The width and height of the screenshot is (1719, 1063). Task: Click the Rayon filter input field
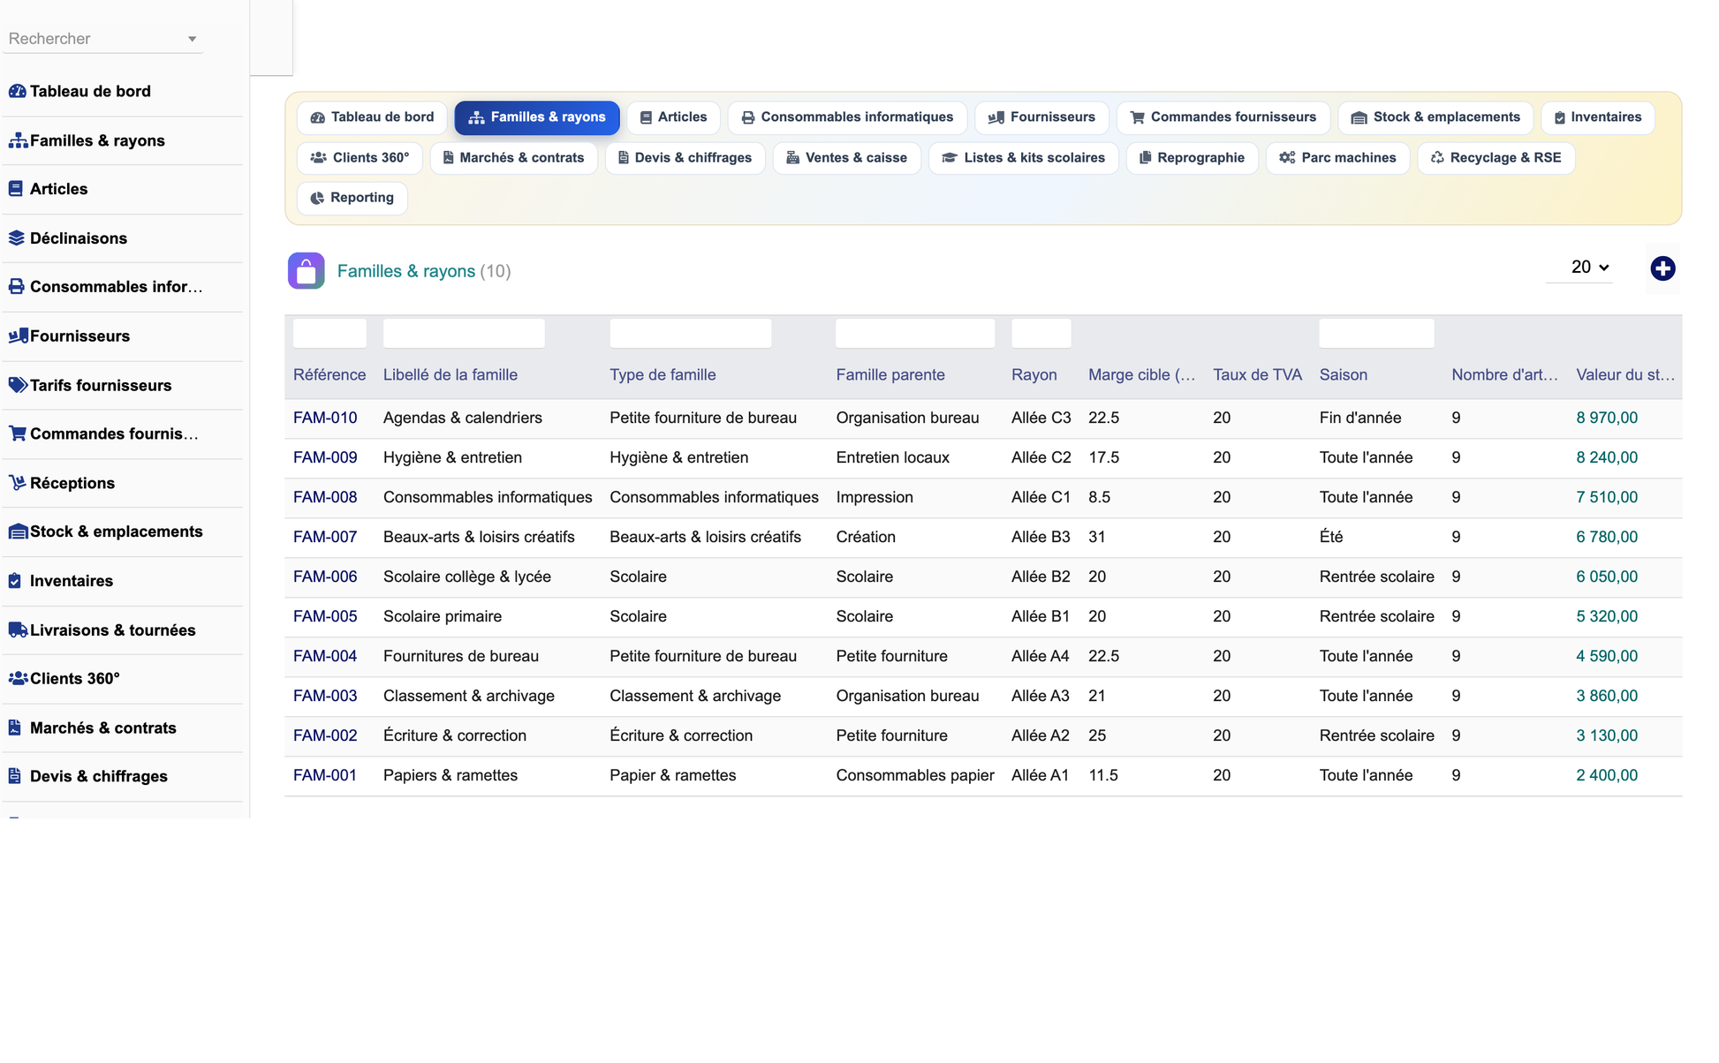click(x=1041, y=334)
